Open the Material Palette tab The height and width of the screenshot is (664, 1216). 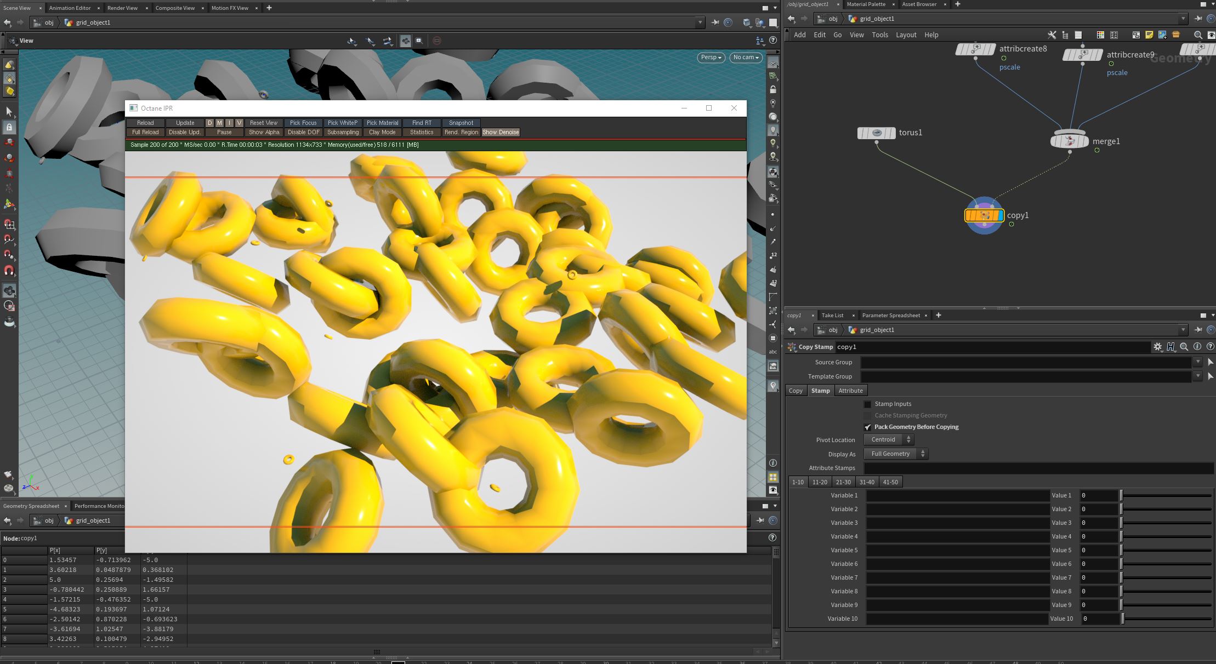pos(866,4)
